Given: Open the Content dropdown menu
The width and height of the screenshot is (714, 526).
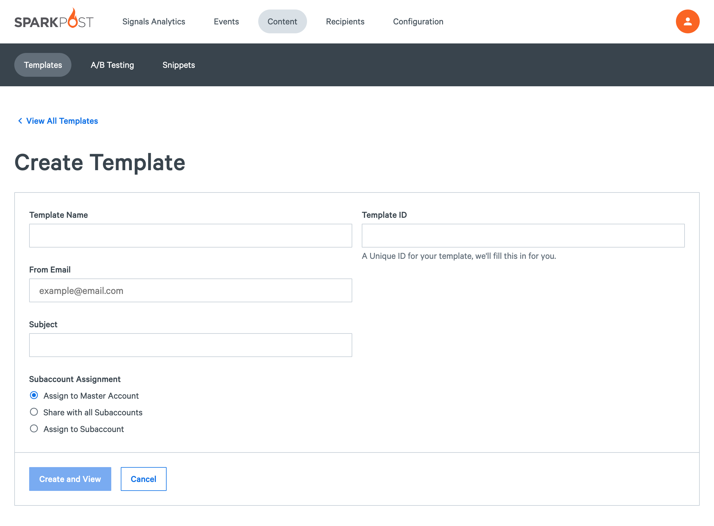Looking at the screenshot, I should pos(282,21).
